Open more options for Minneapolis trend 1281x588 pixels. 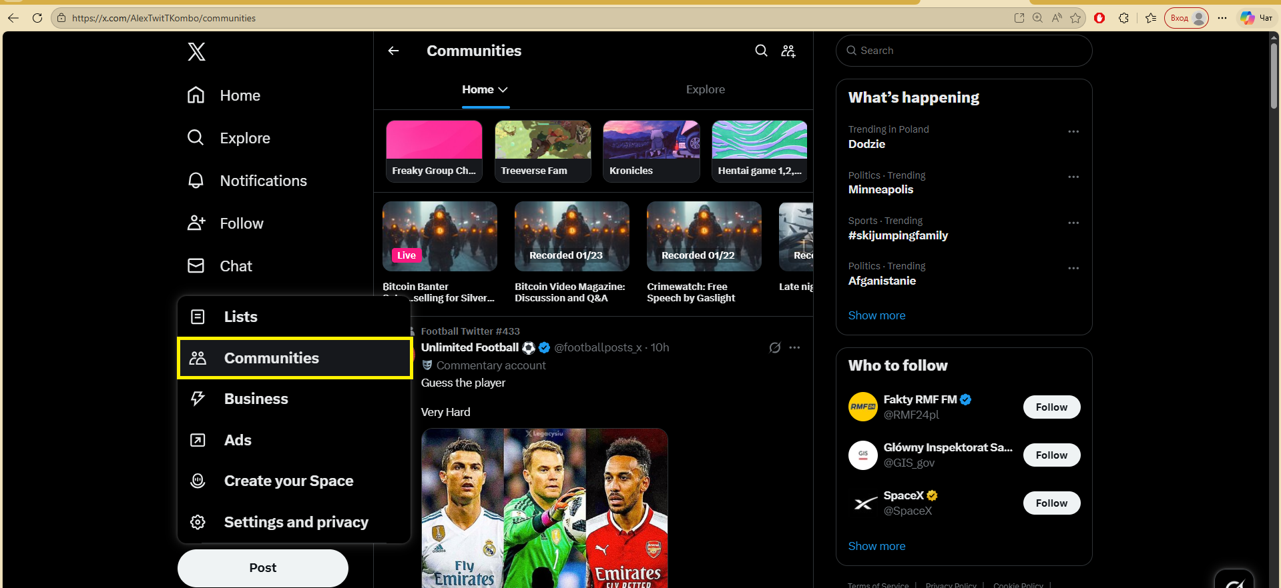[1073, 177]
